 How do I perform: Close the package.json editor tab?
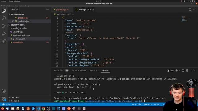tap(93, 10)
